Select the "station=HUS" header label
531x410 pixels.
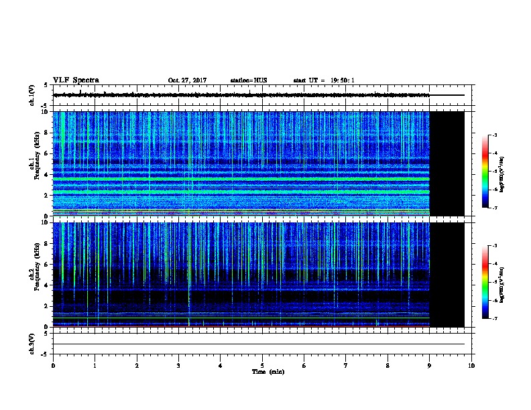point(249,80)
